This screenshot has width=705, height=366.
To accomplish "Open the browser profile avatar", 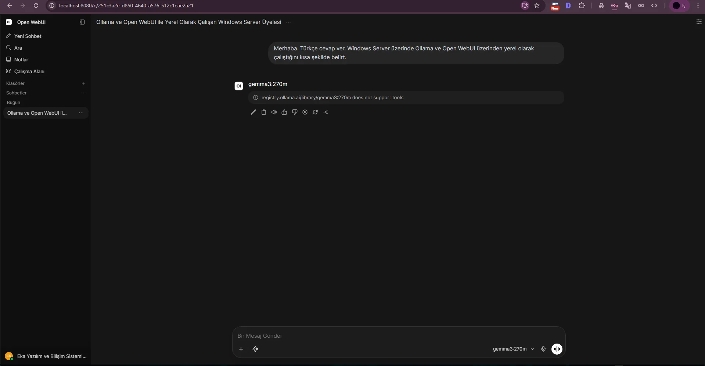I will tap(679, 6).
